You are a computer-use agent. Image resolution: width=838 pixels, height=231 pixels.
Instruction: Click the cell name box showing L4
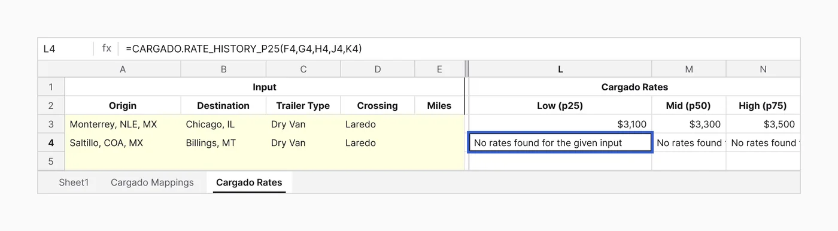click(65, 48)
